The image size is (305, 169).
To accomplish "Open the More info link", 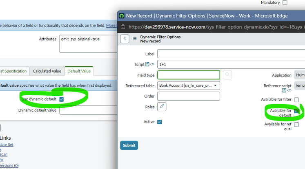I will coord(111,25).
